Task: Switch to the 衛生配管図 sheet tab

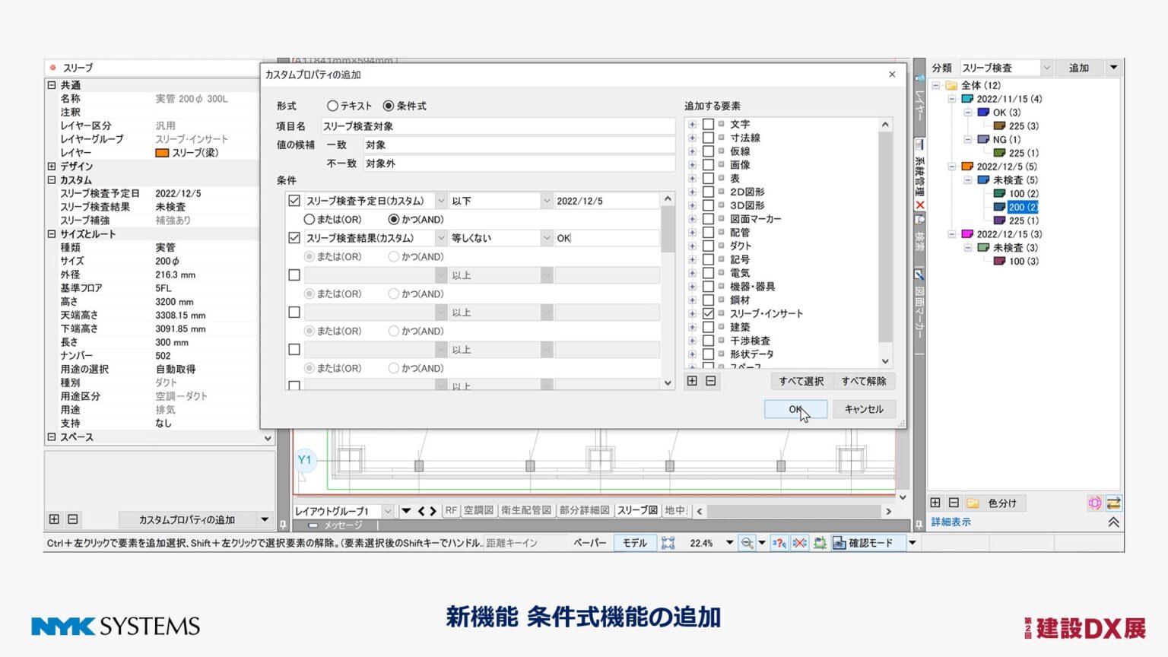Action: [525, 510]
